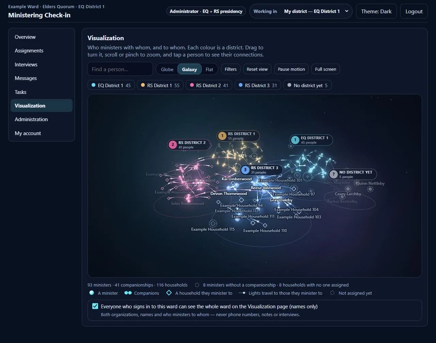Click the Logout button
This screenshot has height=343, width=436.
click(414, 11)
